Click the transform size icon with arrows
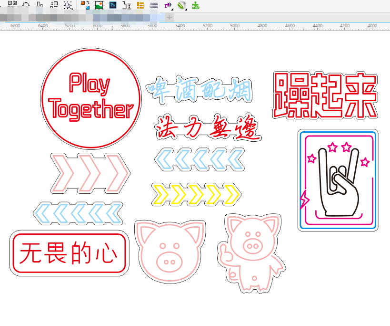This screenshot has height=326, width=390. [54, 4]
